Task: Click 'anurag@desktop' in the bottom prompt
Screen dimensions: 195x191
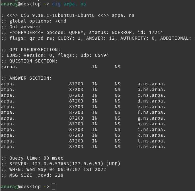Action: [x=21, y=187]
